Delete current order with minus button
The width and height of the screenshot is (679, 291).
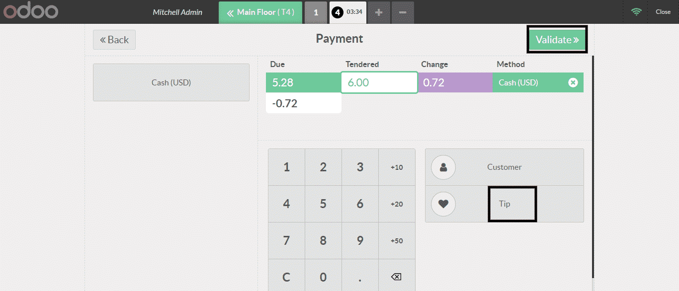(403, 12)
